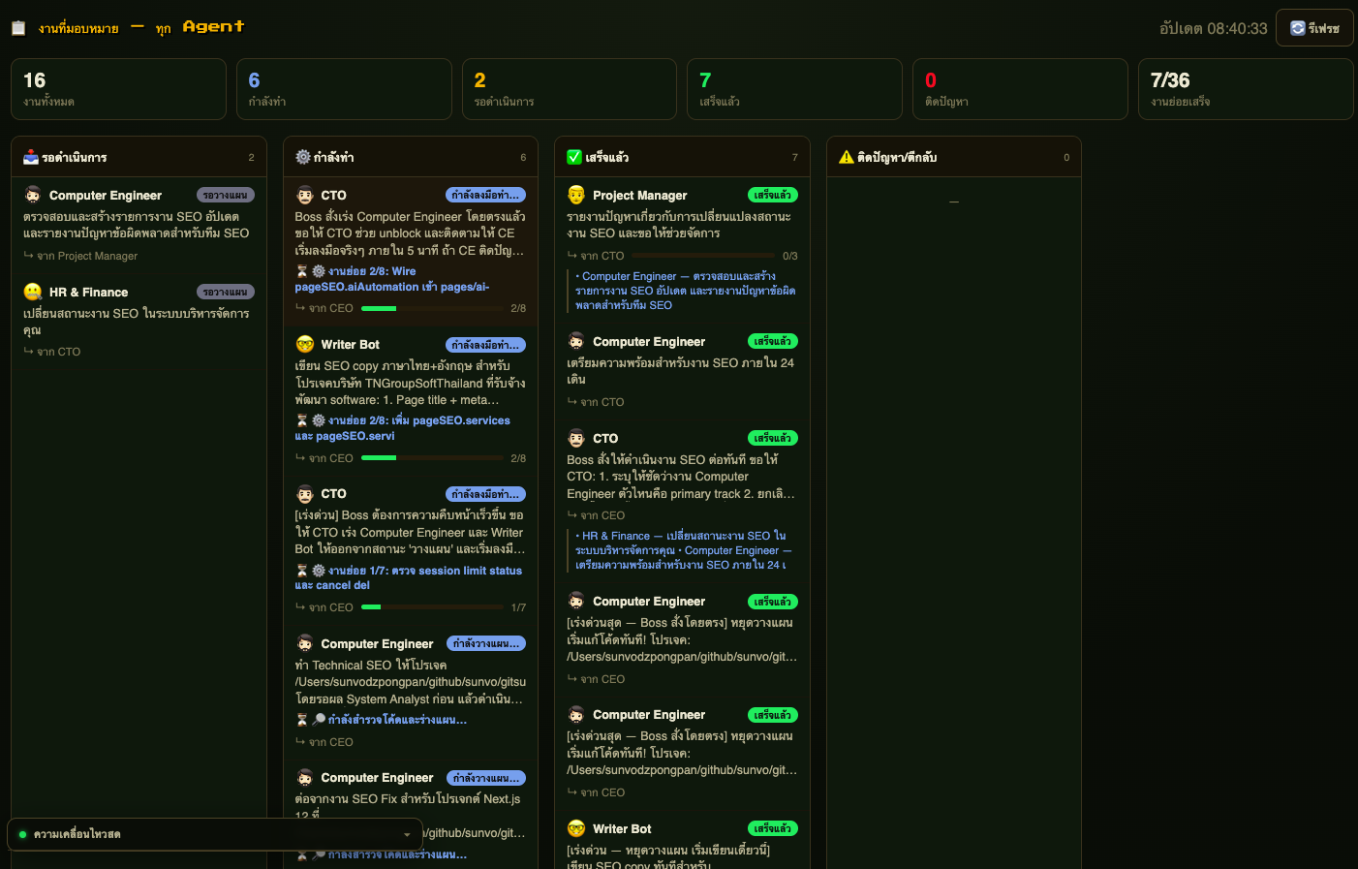
Task: Click CTO avatar on the 'Boss สั่งเร่ง Computer Engineer' card
Action: [x=305, y=195]
